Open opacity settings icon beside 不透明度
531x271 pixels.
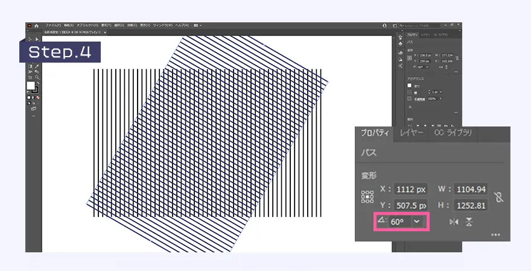click(x=409, y=98)
